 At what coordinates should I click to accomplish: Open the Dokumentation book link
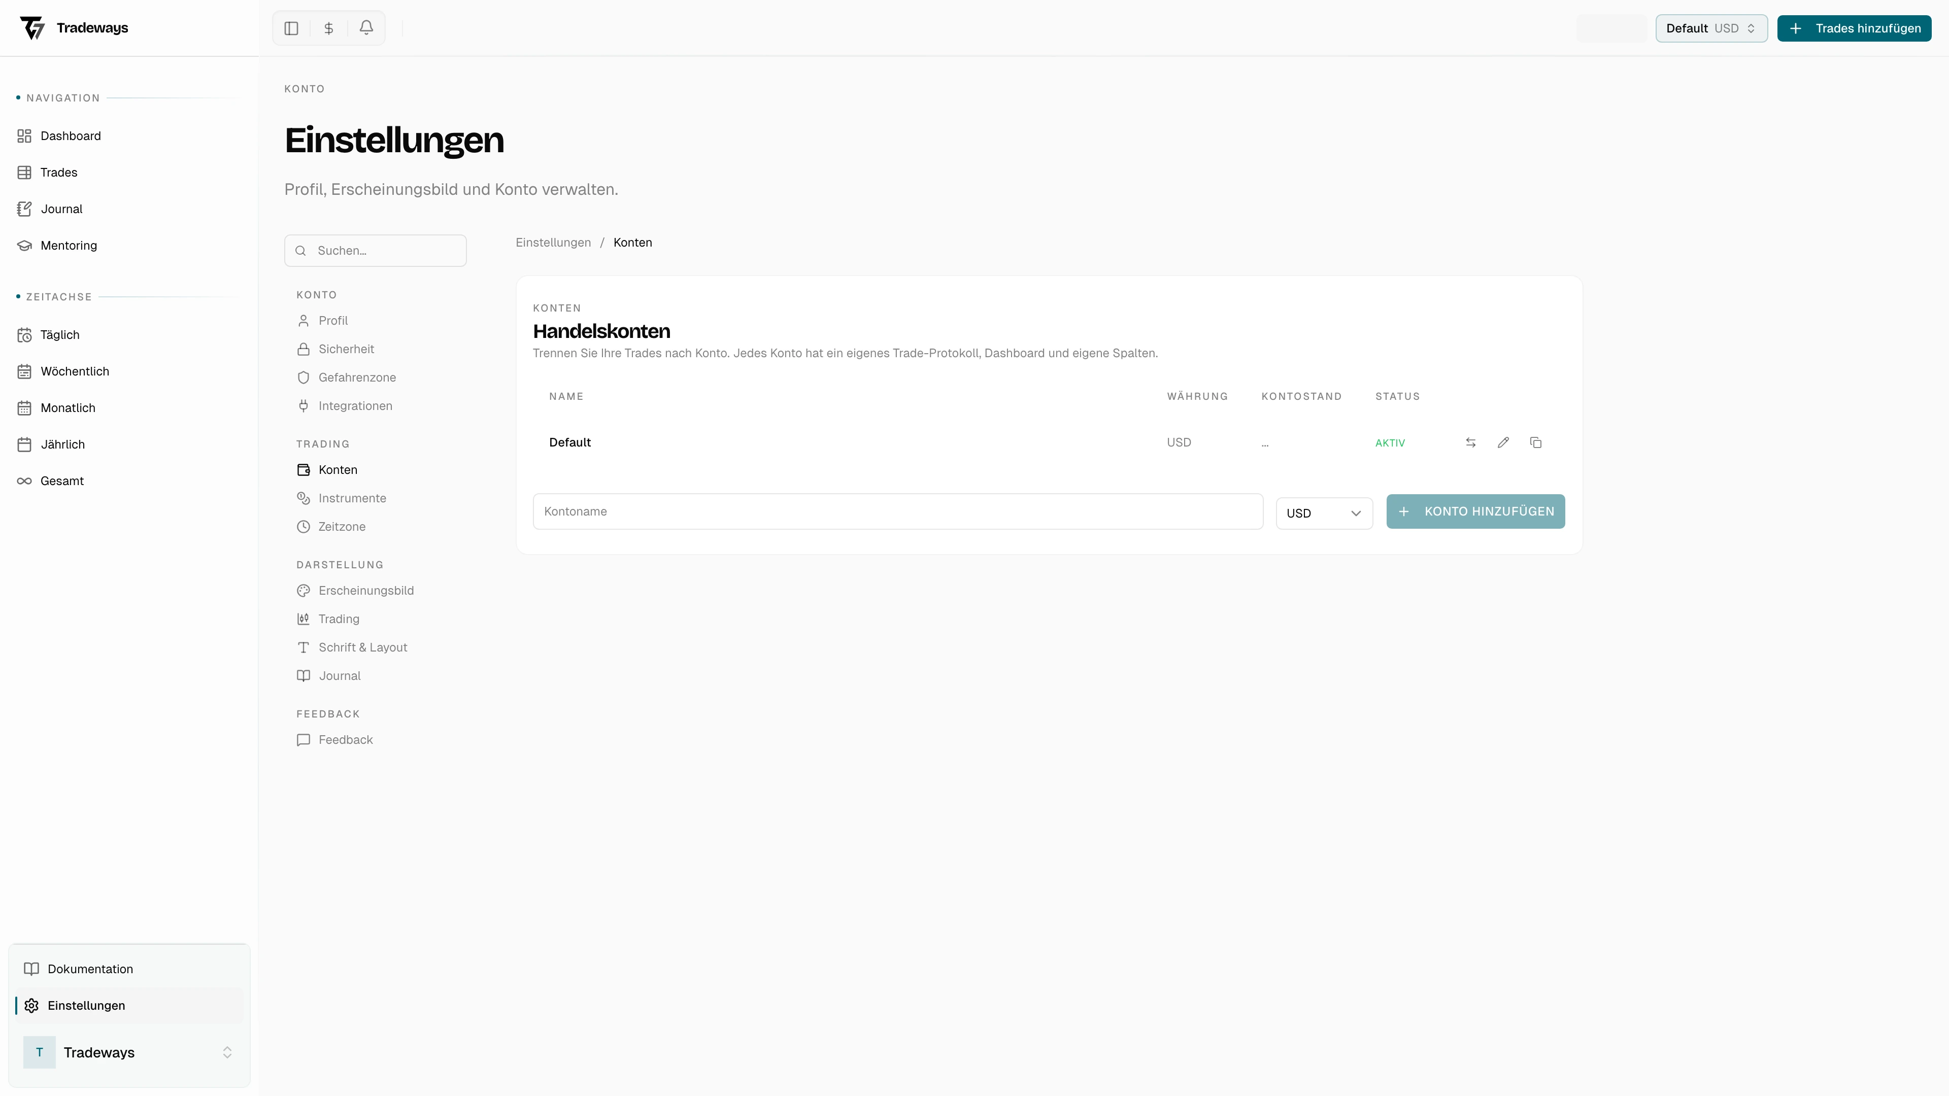point(89,969)
